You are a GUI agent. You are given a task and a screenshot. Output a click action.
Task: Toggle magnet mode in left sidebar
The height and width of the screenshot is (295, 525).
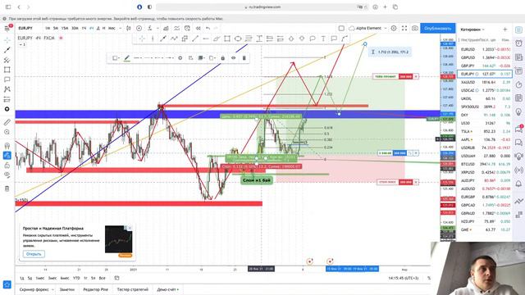click(7, 146)
